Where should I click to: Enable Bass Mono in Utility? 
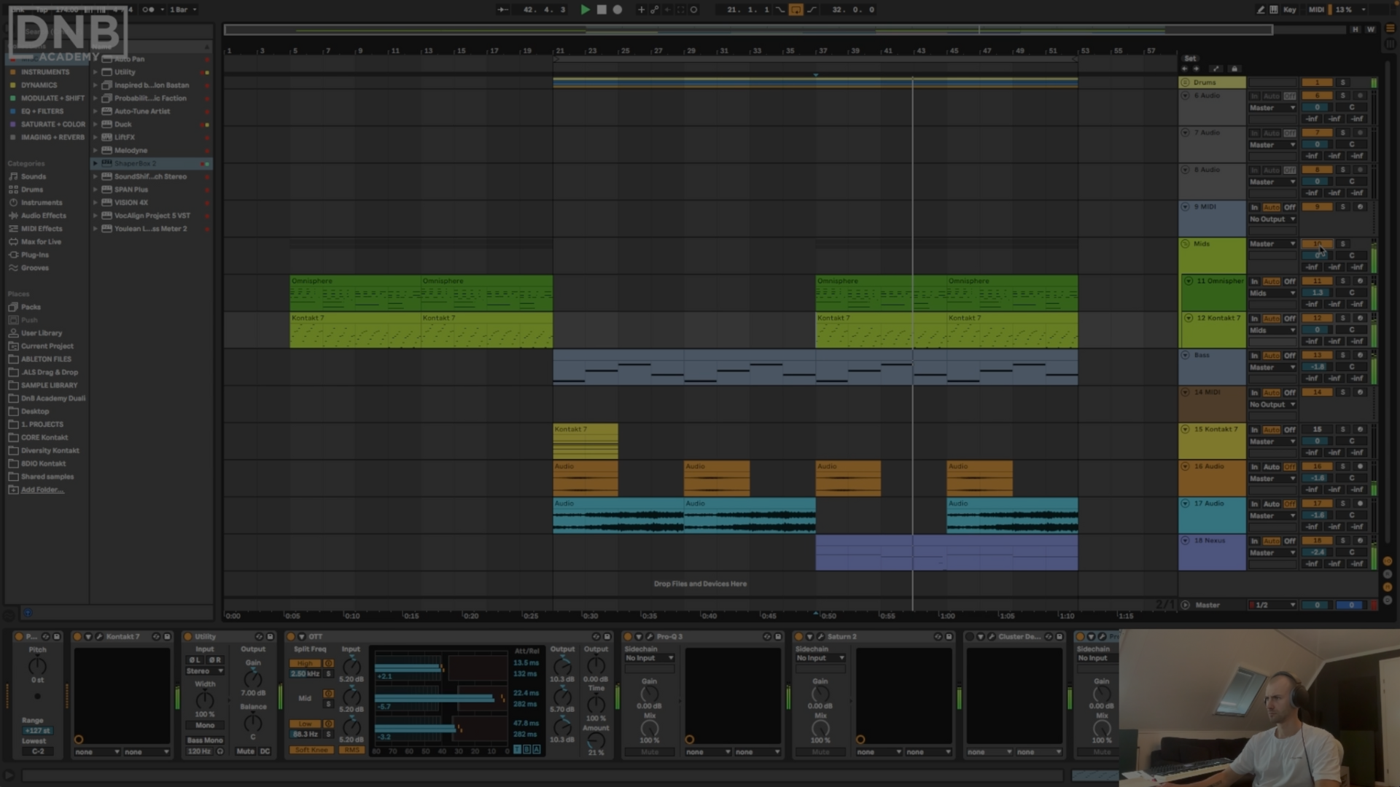[x=205, y=740]
